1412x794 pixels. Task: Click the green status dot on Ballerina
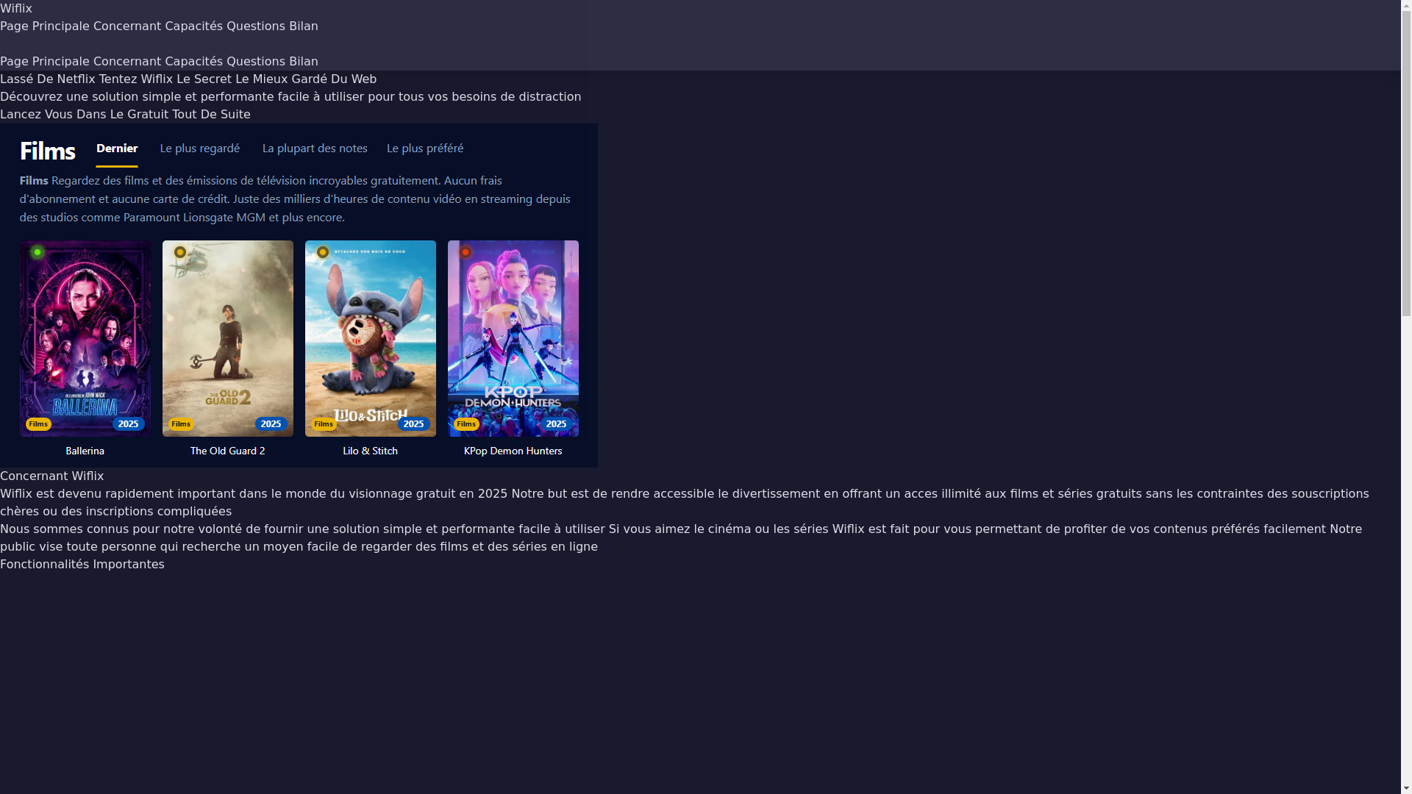[x=38, y=252]
